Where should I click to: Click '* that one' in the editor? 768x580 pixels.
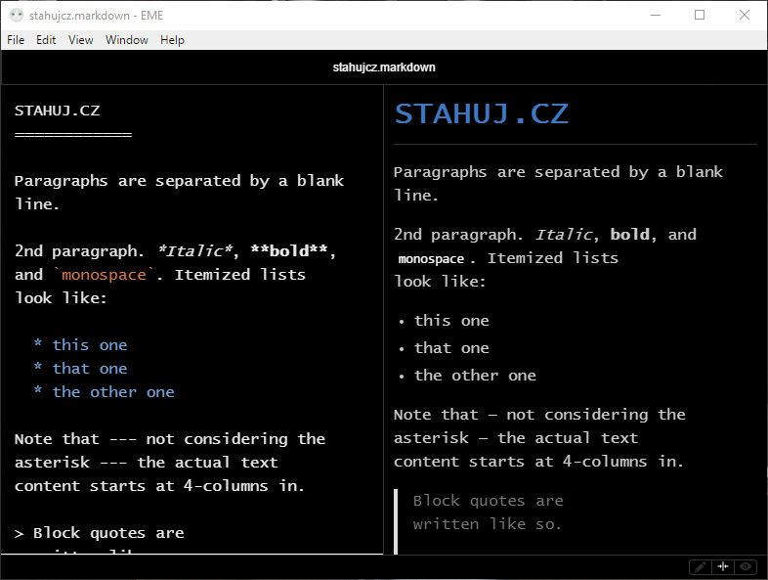(80, 368)
